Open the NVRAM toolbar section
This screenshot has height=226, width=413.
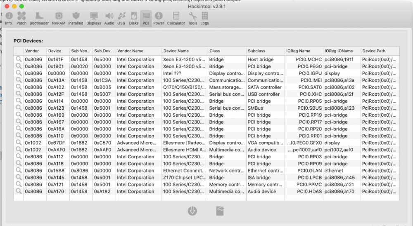[x=59, y=19]
